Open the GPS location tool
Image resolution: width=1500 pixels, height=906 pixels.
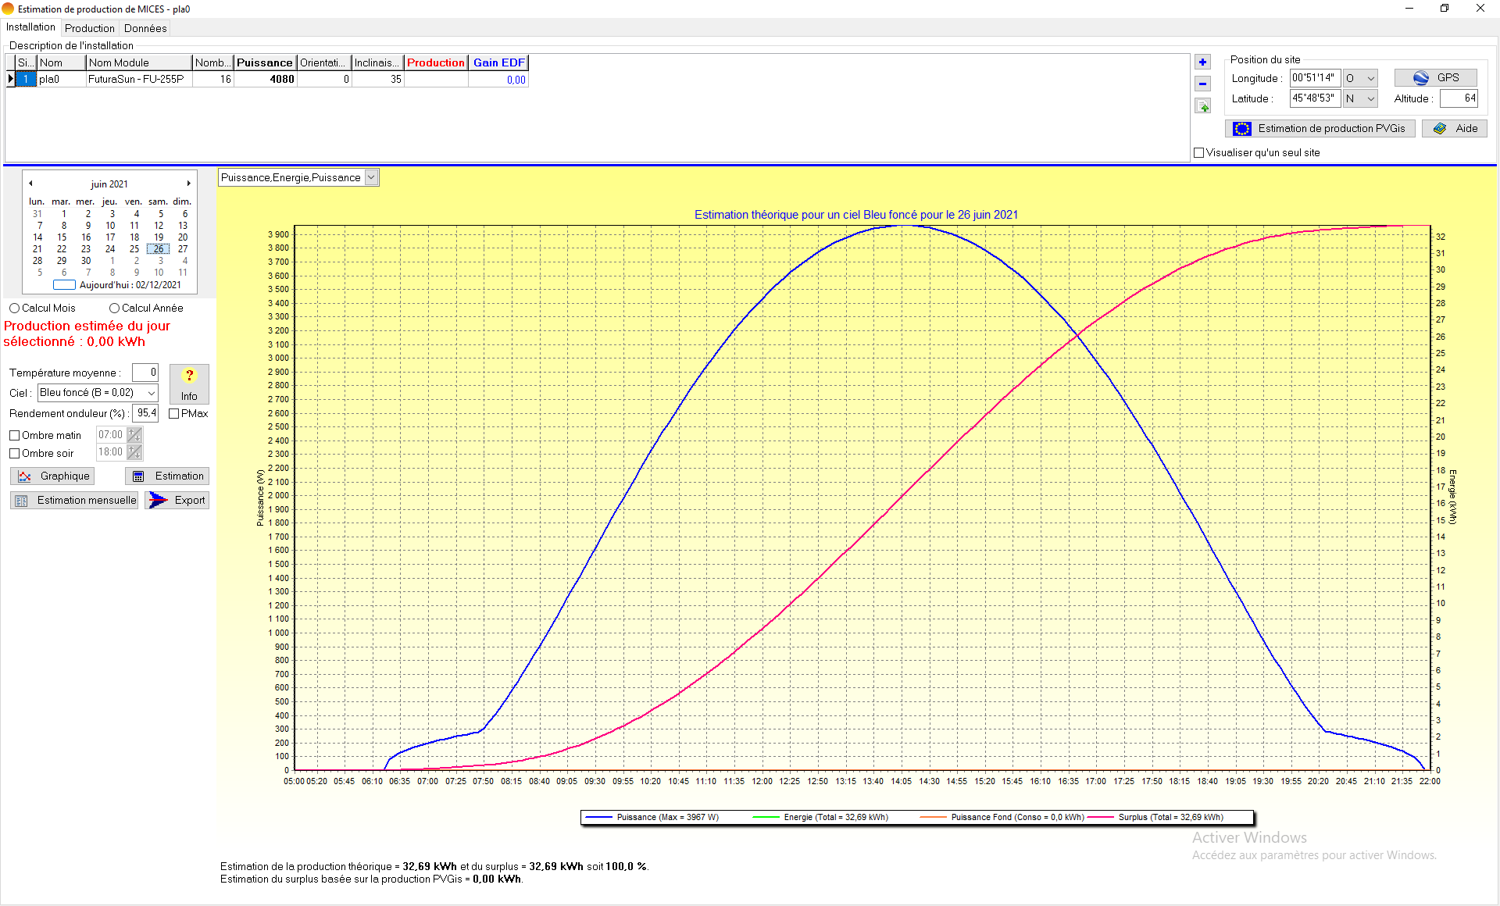point(1435,77)
